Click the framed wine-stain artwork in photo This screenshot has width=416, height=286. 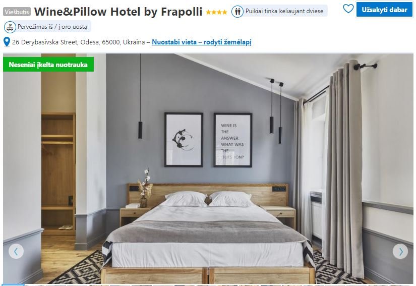[184, 140]
